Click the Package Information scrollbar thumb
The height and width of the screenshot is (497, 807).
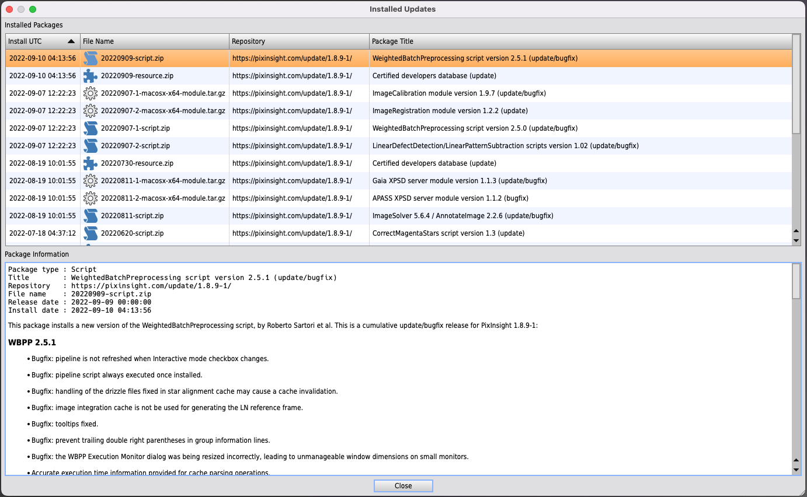click(x=796, y=281)
